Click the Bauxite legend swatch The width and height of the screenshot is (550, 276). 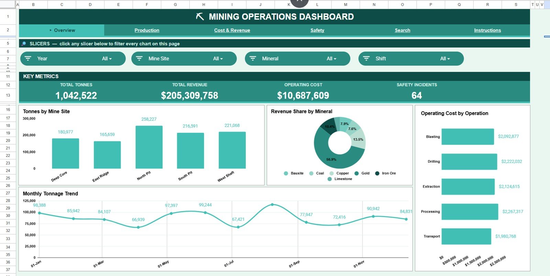click(286, 173)
